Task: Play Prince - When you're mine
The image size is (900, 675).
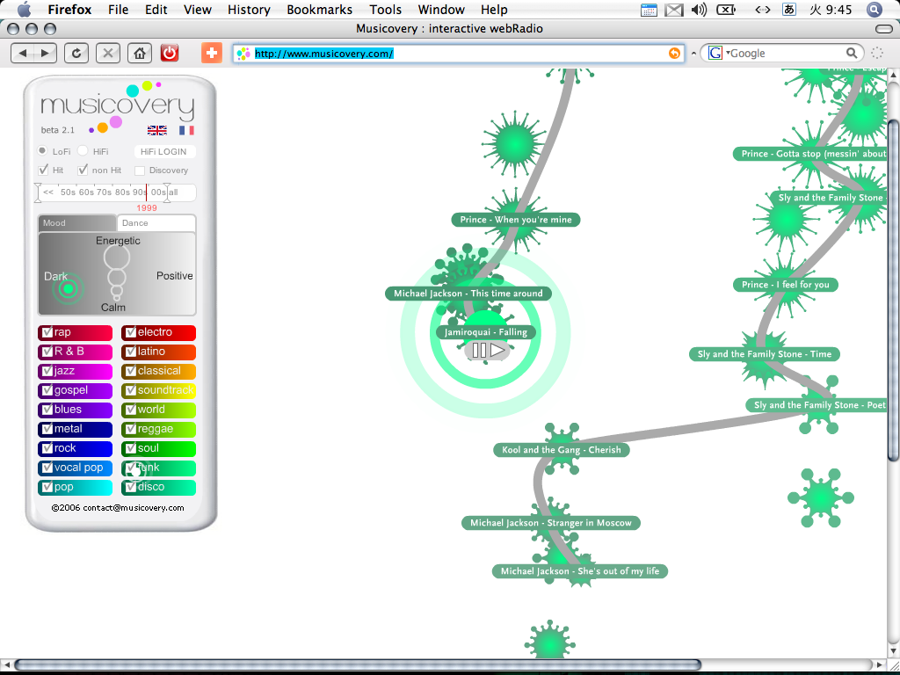Action: tap(515, 219)
